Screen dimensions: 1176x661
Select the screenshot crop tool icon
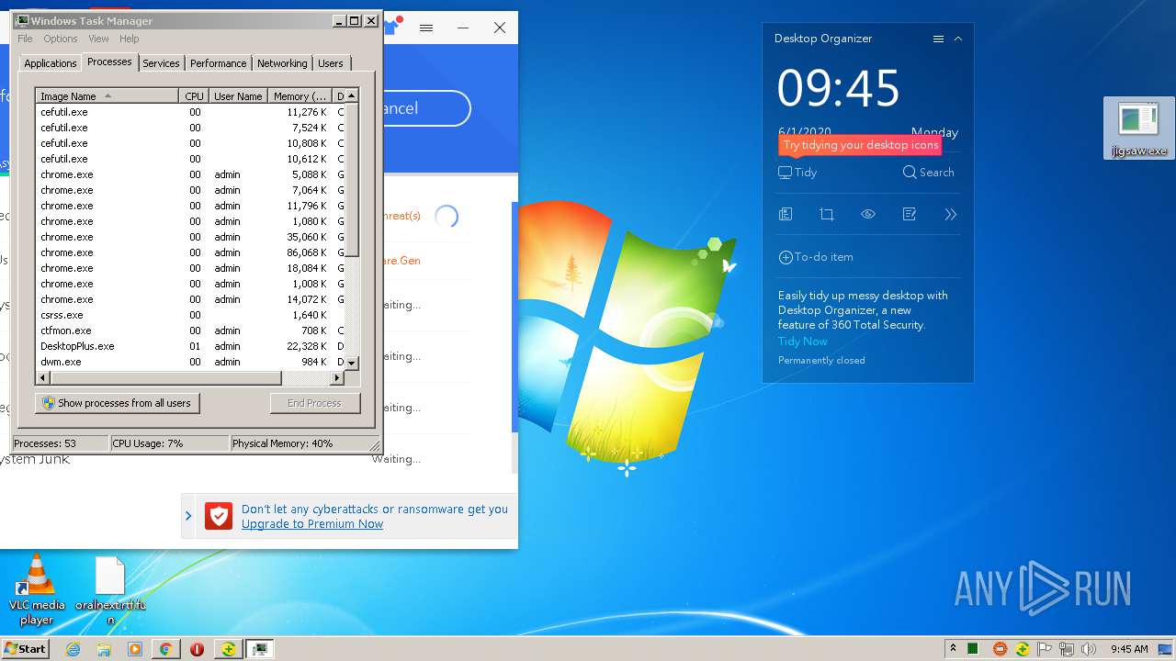[x=827, y=214]
